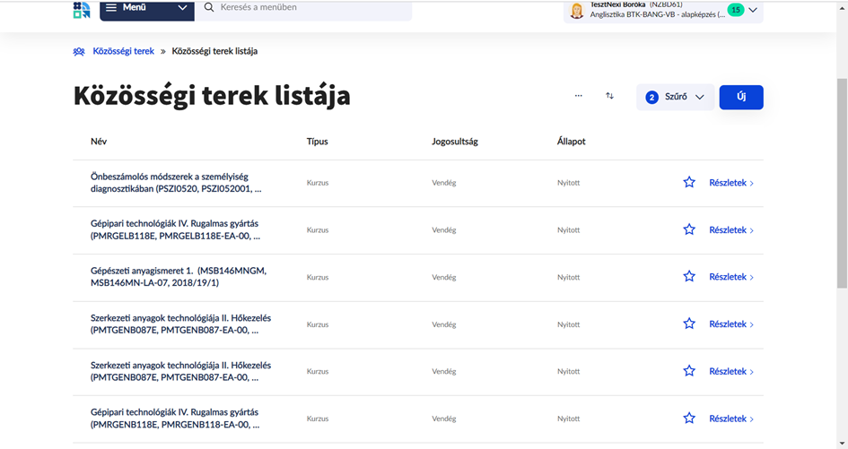Open the Menü dropdown
The height and width of the screenshot is (449, 848).
tap(145, 8)
